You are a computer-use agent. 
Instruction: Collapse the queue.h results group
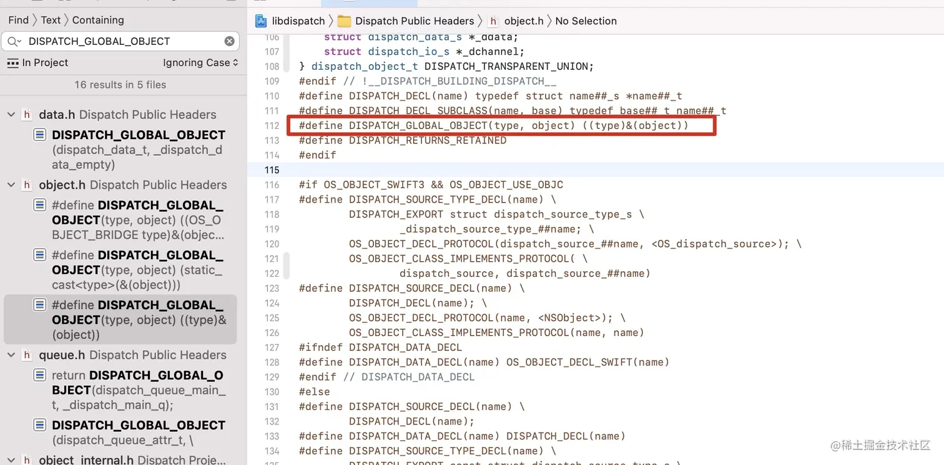click(11, 355)
